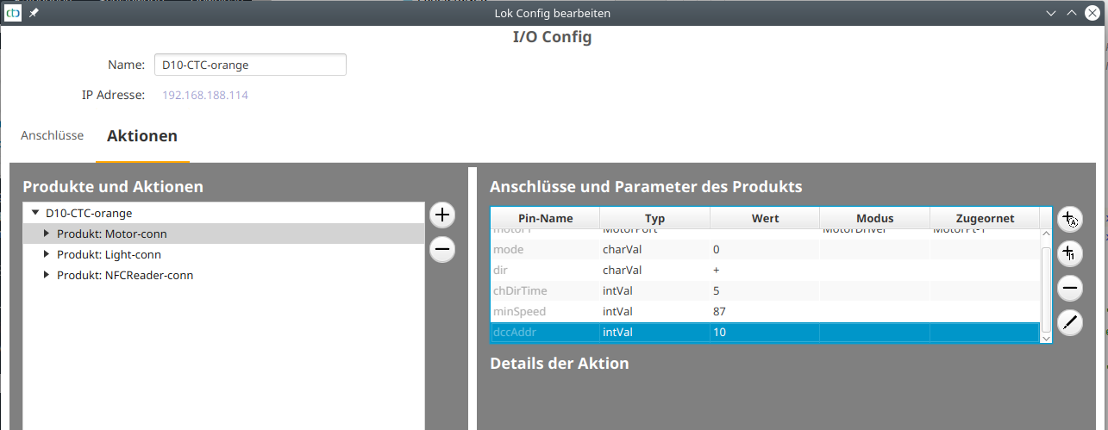Image resolution: width=1108 pixels, height=430 pixels.
Task: Click the pencil edit button beside the table
Action: pos(1069,323)
